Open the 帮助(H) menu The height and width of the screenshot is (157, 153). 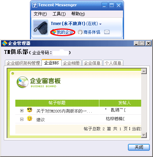(x=78, y=14)
